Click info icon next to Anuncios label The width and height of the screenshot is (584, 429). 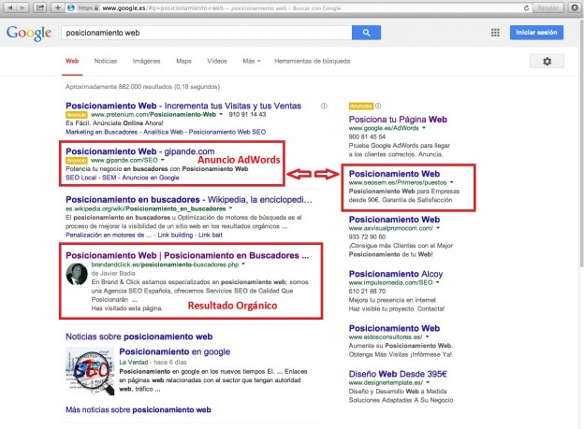(x=378, y=106)
